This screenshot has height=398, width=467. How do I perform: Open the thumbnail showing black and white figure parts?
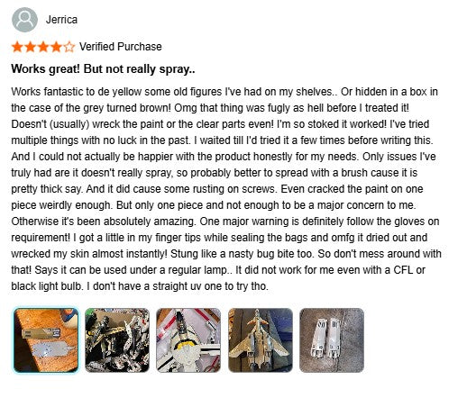[x=117, y=340]
